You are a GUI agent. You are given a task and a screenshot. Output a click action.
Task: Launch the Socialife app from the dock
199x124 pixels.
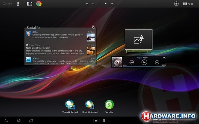coord(109,106)
